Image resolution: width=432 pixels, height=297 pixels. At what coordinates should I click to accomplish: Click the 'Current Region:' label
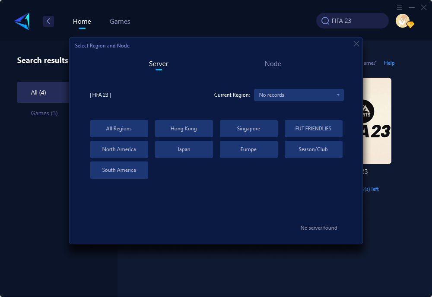(232, 95)
